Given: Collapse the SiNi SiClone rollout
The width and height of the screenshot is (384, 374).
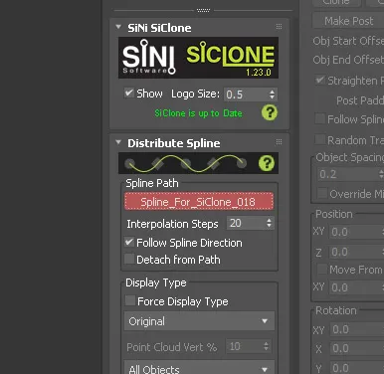Looking at the screenshot, I should click(118, 27).
